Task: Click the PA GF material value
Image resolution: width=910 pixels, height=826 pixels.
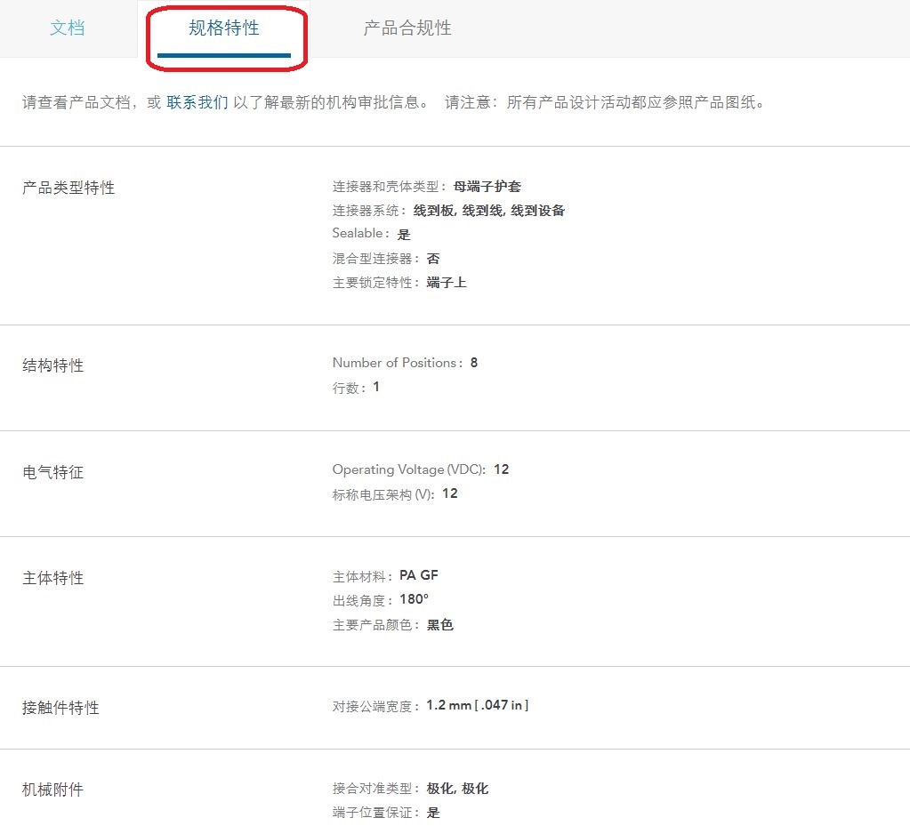Action: [418, 575]
